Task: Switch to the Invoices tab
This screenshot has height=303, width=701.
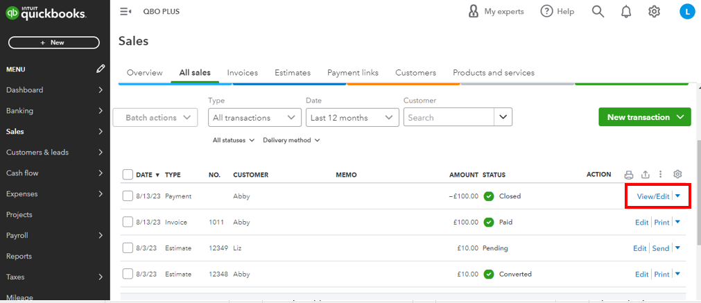Action: point(243,73)
